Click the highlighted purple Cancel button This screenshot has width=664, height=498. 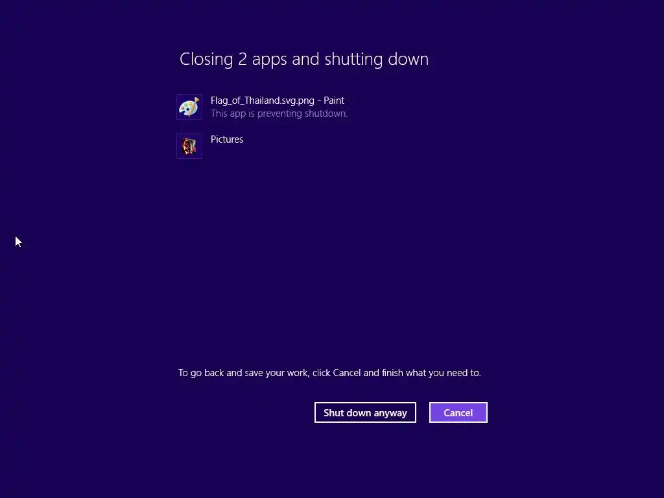click(458, 412)
